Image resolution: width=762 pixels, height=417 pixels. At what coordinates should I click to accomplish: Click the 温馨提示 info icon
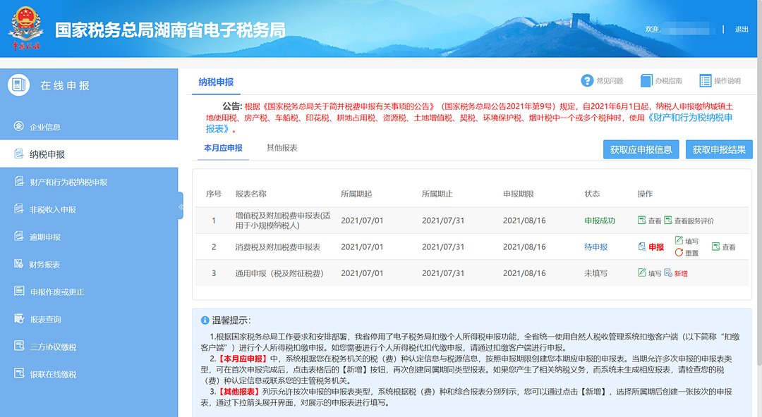point(205,320)
